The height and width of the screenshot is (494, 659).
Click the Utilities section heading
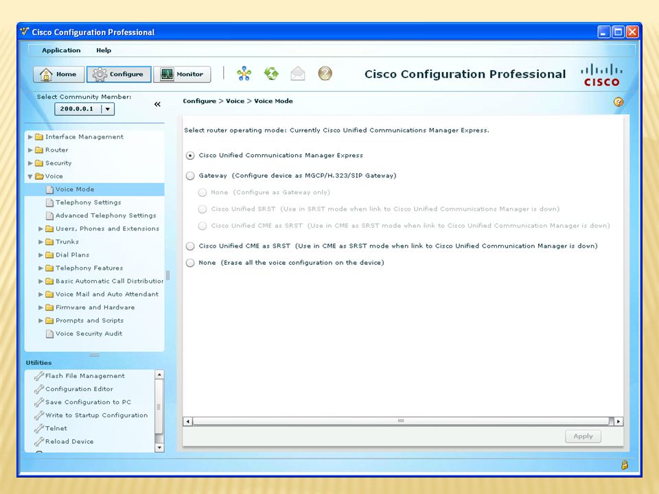tap(38, 362)
